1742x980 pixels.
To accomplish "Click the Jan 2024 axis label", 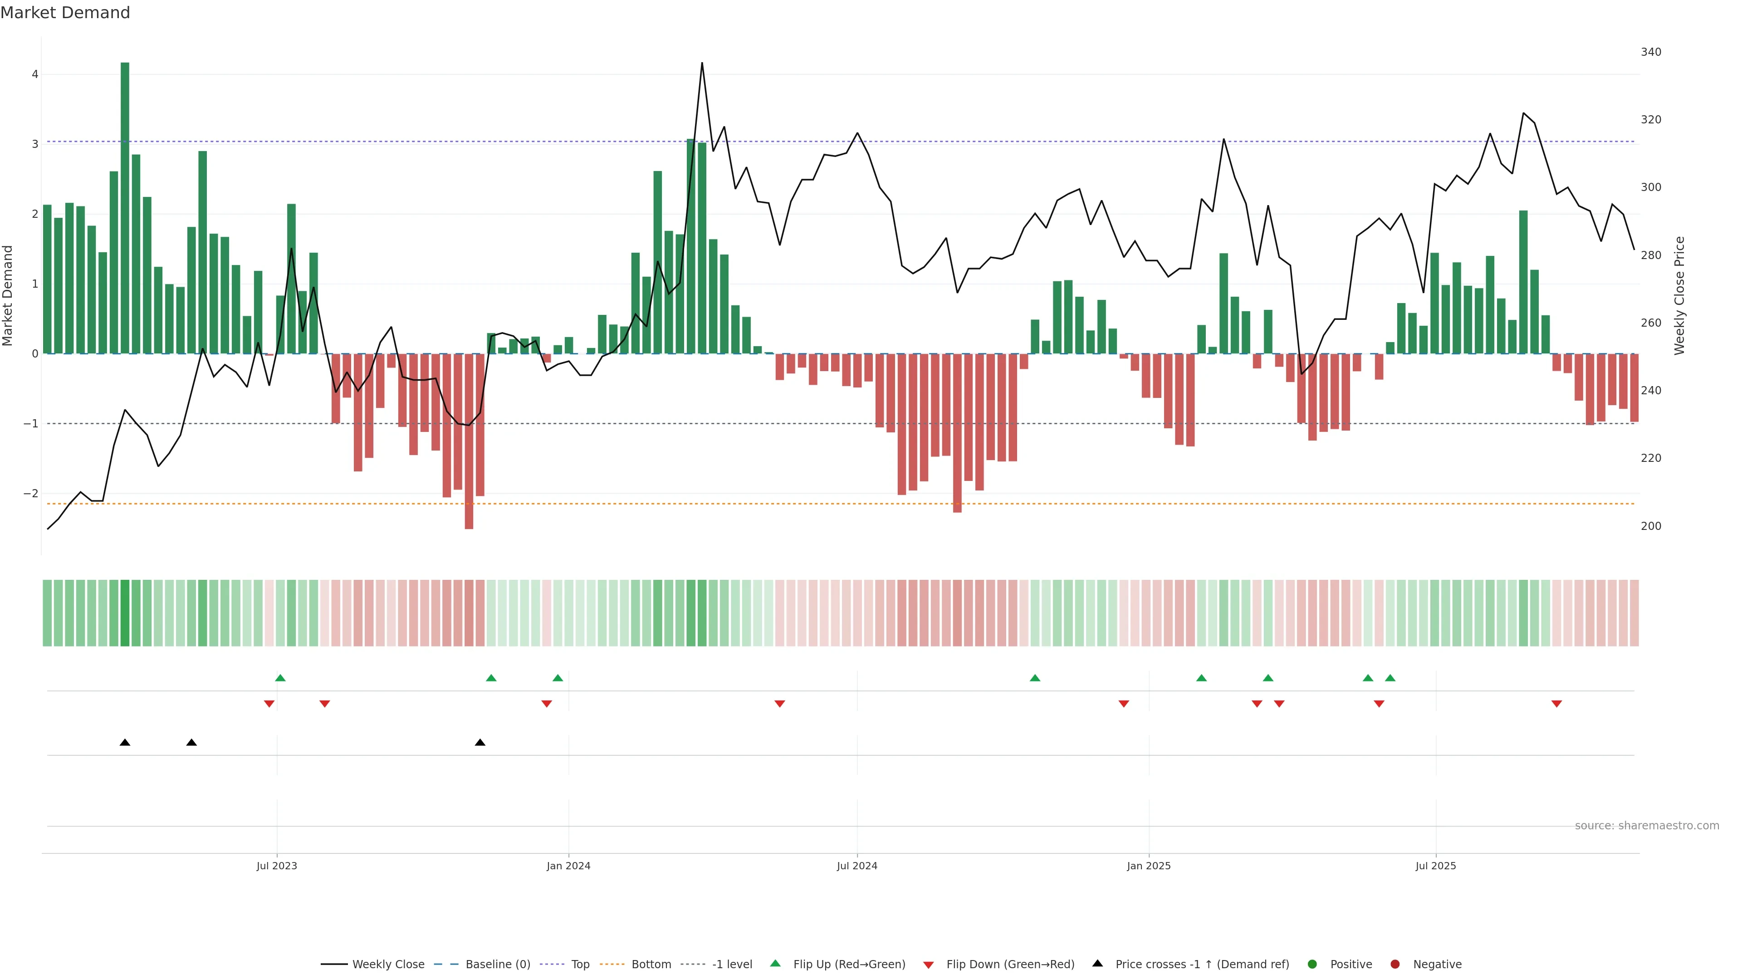I will [x=568, y=866].
